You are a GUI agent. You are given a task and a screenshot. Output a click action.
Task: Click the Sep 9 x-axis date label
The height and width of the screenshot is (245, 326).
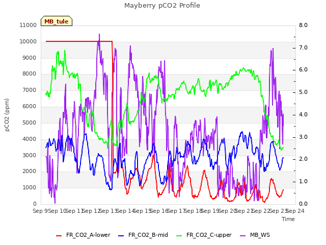pos(41,211)
